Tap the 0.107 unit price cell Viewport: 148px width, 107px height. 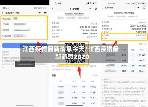74,87
